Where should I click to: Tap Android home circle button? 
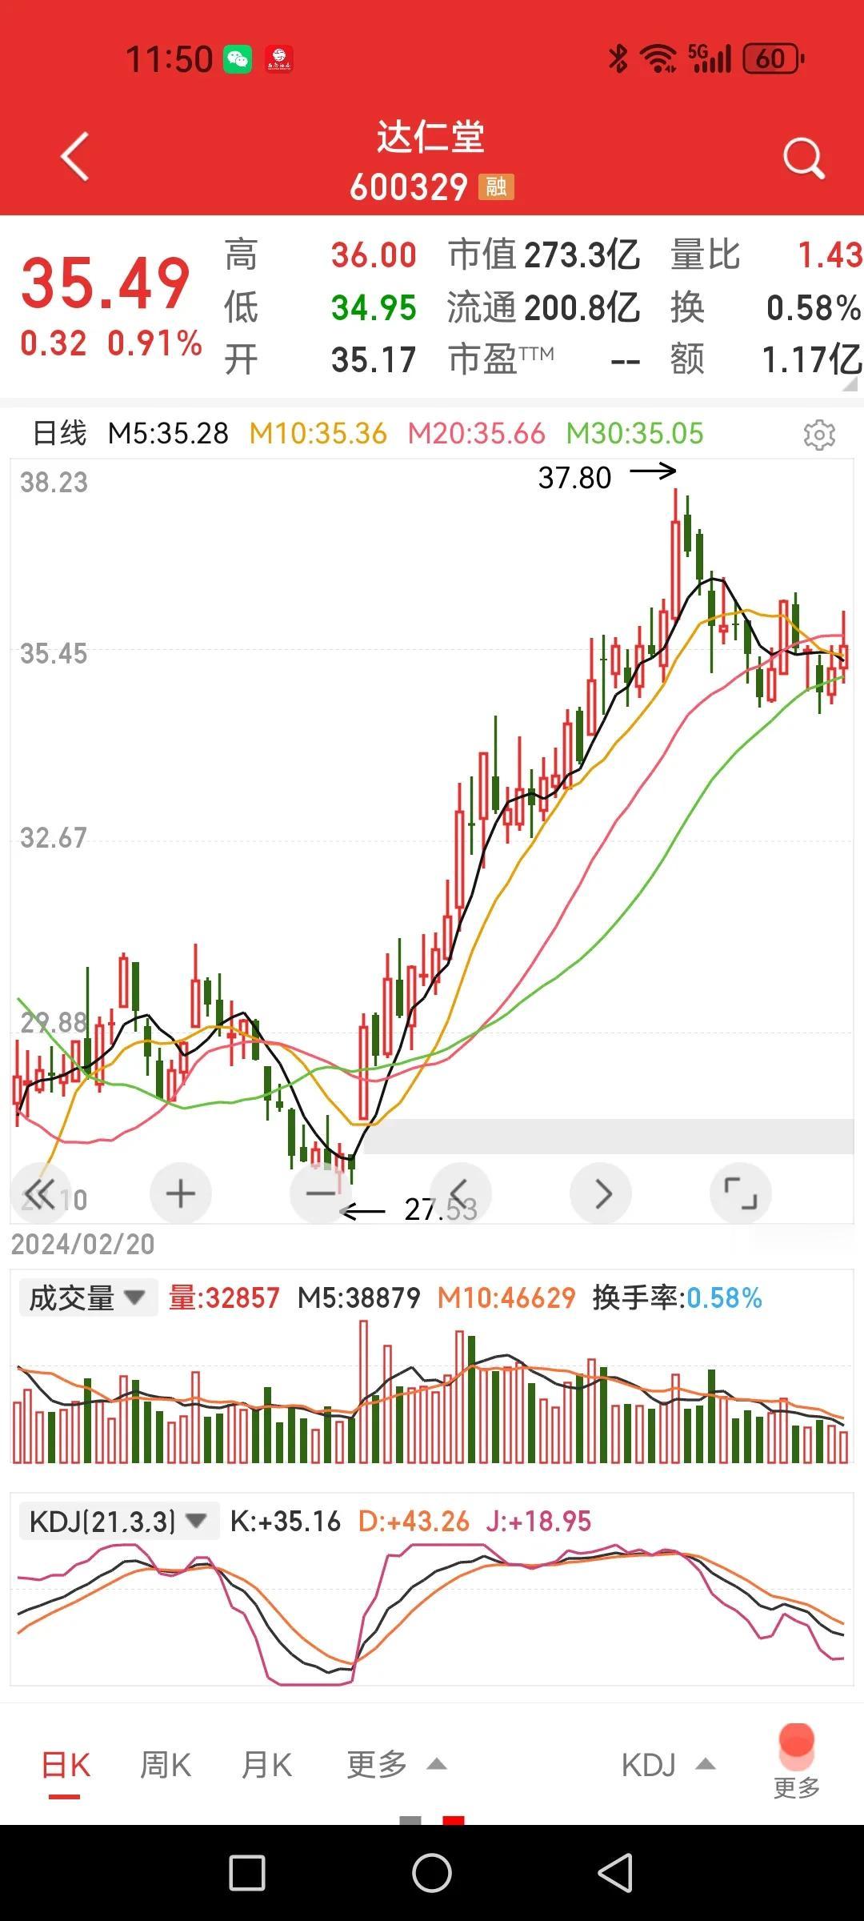tap(432, 1873)
